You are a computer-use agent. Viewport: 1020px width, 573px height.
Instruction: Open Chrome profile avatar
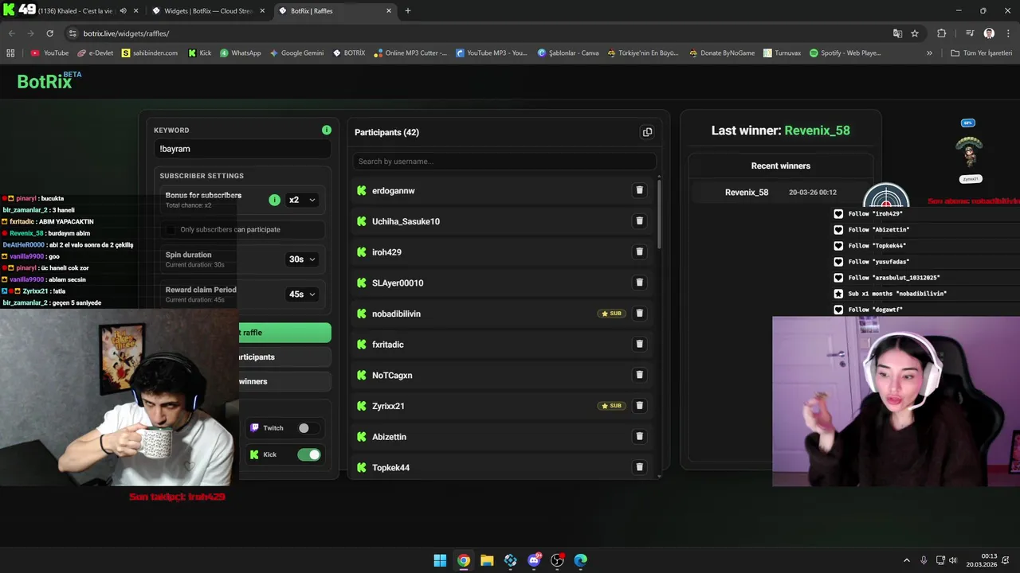click(989, 33)
